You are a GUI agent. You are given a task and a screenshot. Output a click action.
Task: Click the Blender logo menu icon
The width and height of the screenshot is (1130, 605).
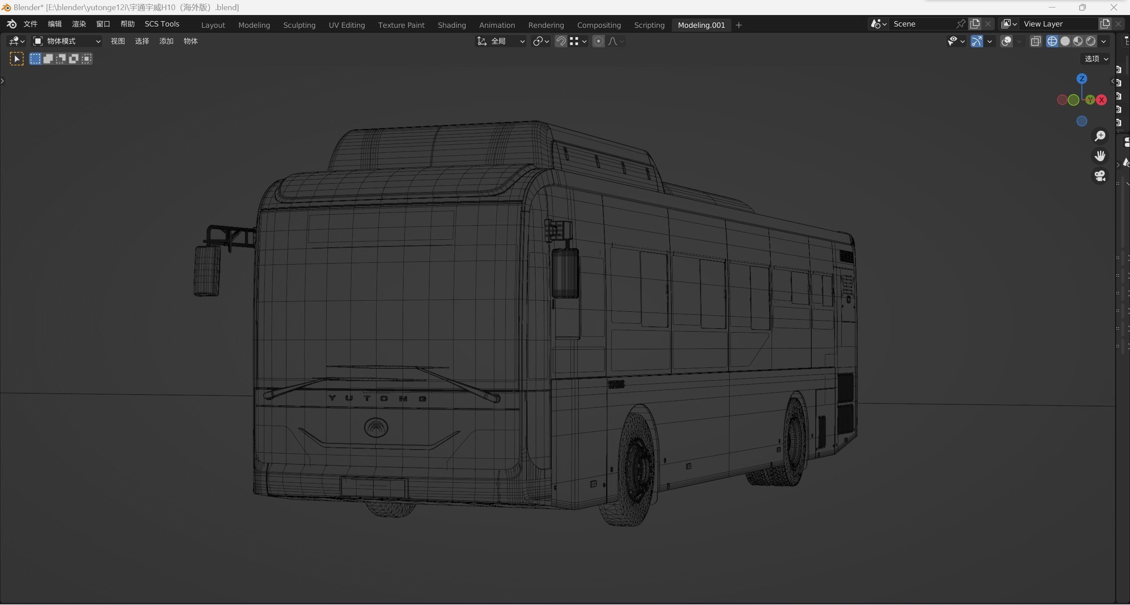point(12,24)
